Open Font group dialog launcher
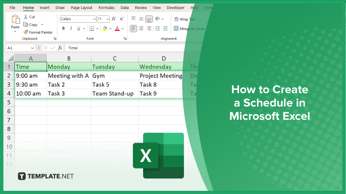 coord(125,39)
